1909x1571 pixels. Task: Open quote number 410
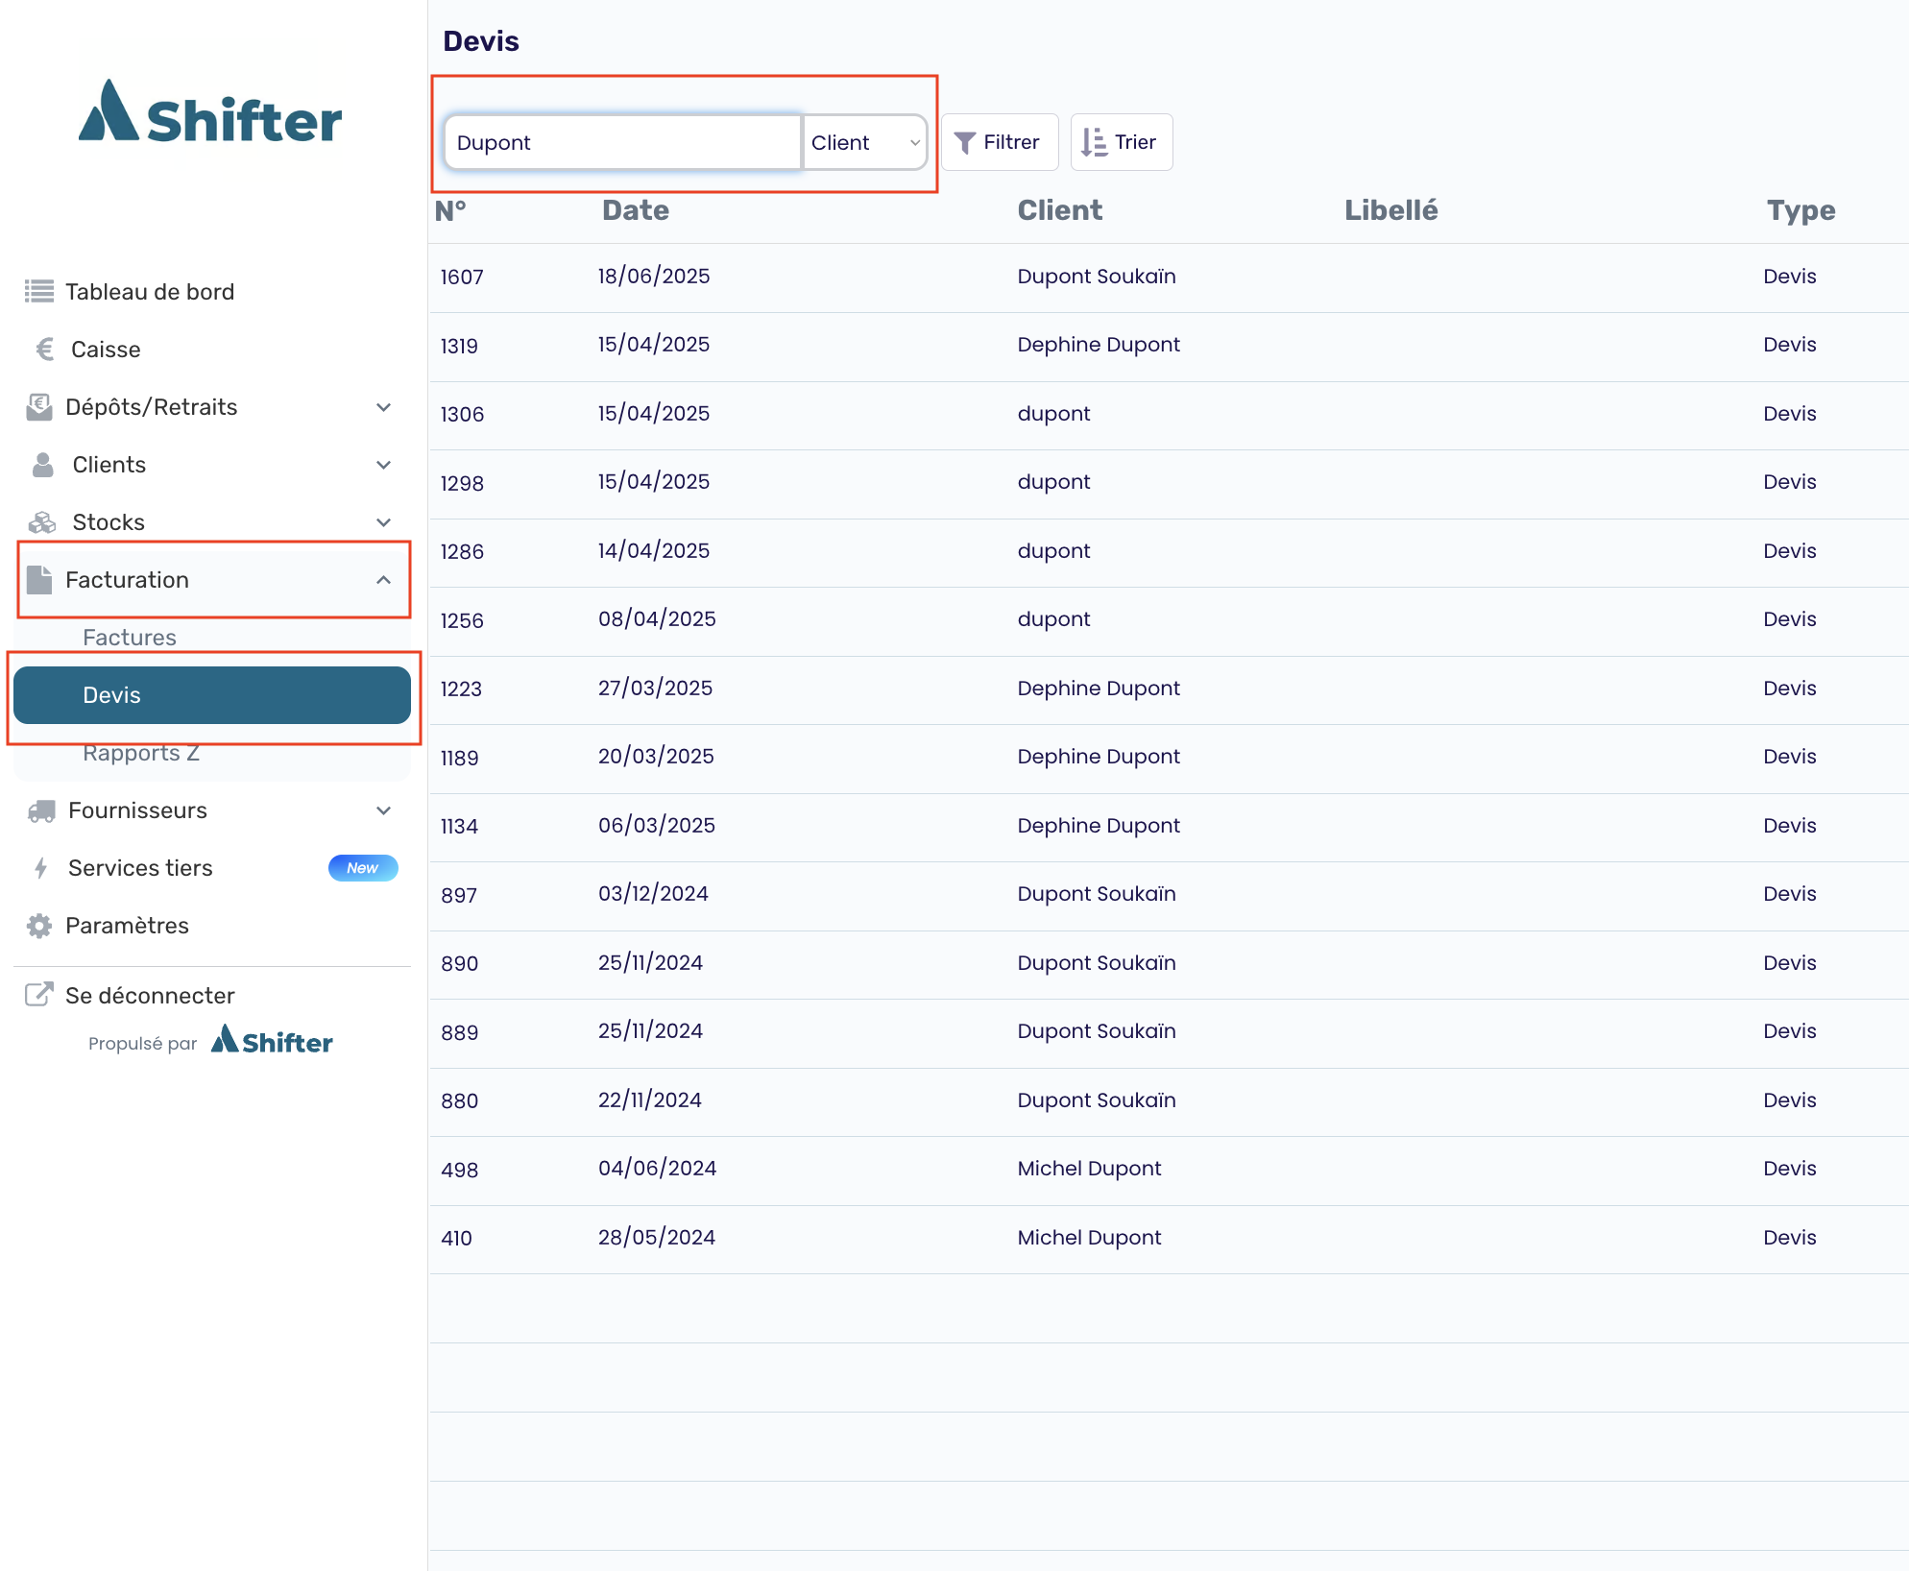tap(1169, 1239)
